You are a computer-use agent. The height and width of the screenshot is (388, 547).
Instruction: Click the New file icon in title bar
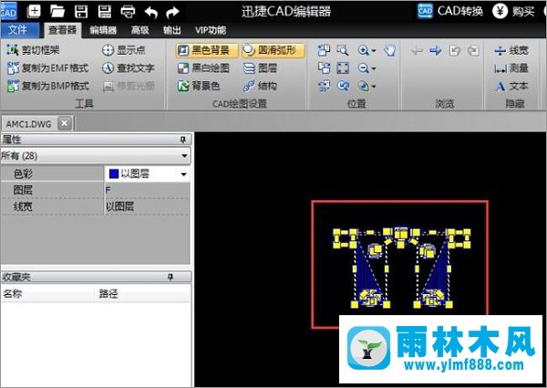(34, 12)
